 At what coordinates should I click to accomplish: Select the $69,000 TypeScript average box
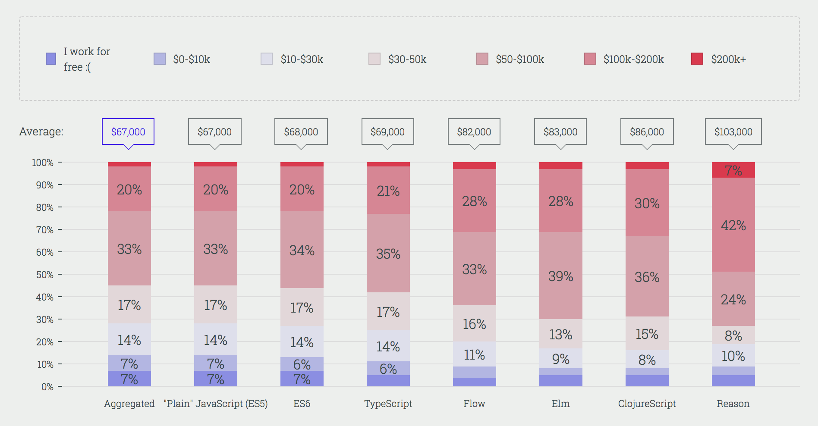[388, 132]
